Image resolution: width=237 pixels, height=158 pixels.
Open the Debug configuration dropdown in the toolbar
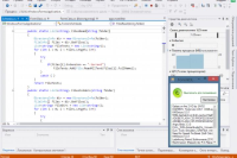coord(71,6)
